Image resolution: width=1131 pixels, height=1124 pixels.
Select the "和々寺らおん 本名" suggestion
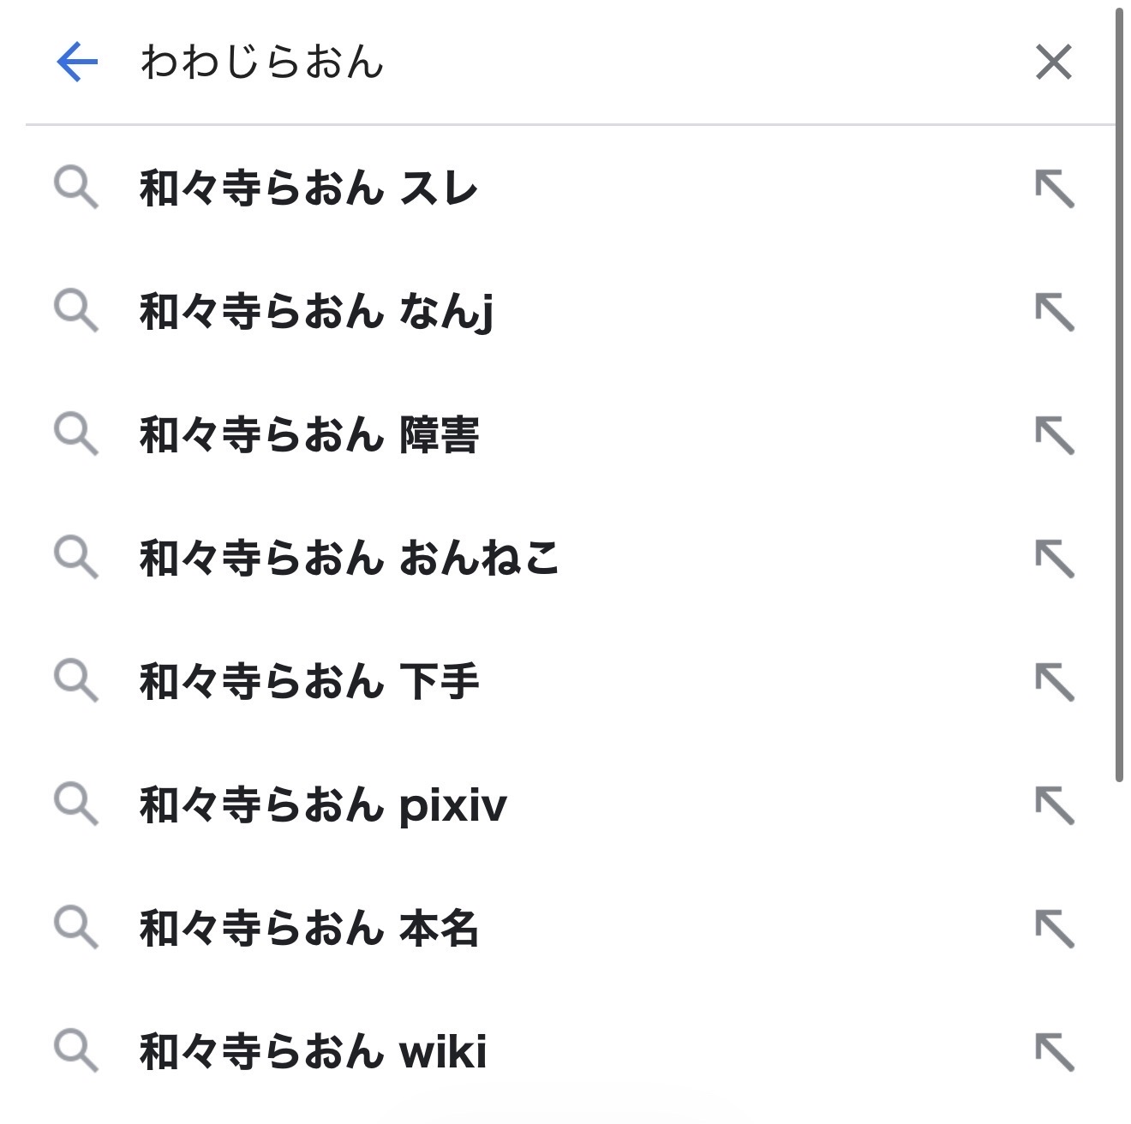coord(308,929)
